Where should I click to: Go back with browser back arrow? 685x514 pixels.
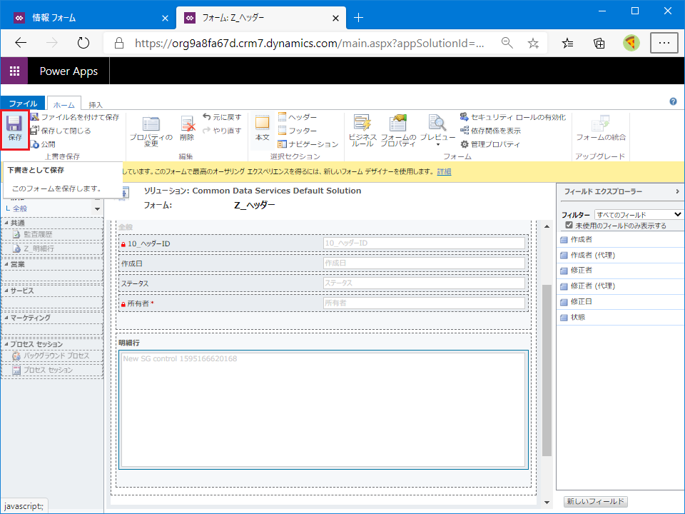[x=21, y=43]
